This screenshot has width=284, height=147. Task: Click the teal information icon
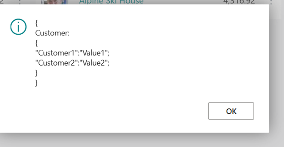18,27
